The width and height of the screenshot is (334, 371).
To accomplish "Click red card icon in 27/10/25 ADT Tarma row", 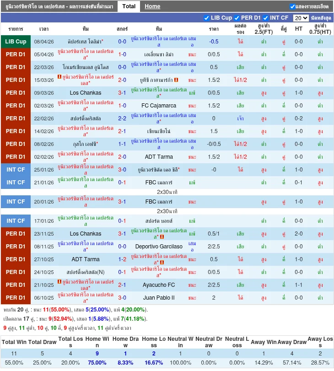I will click(162, 263).
